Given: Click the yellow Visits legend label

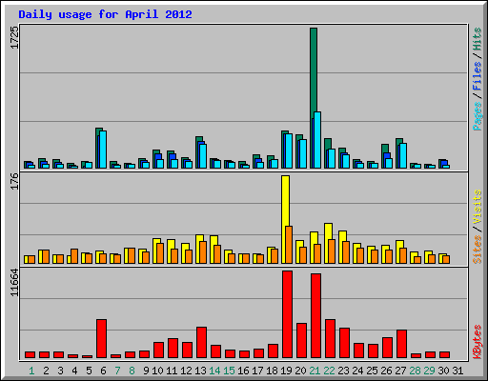Looking at the screenshot, I should 477,208.
